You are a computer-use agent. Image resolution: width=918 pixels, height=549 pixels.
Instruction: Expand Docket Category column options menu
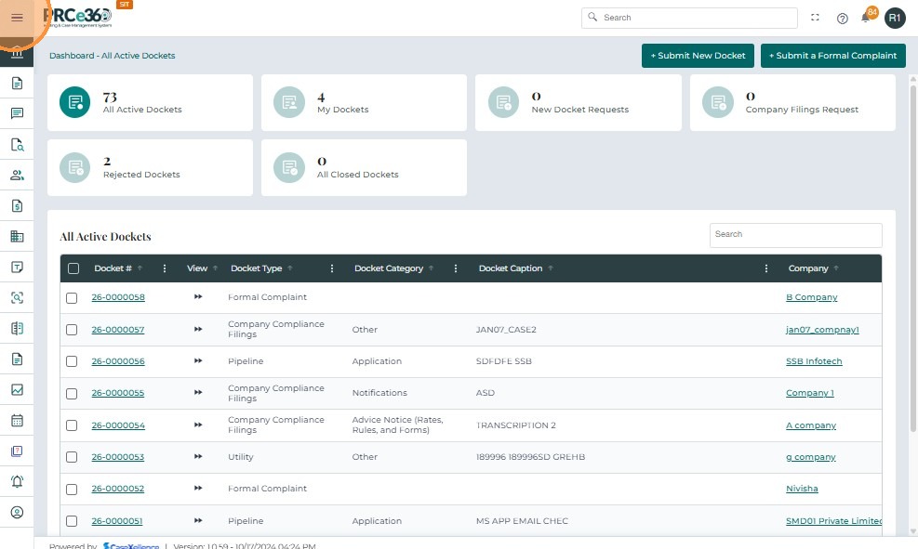[456, 268]
